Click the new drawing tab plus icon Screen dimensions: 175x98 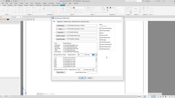(24, 17)
